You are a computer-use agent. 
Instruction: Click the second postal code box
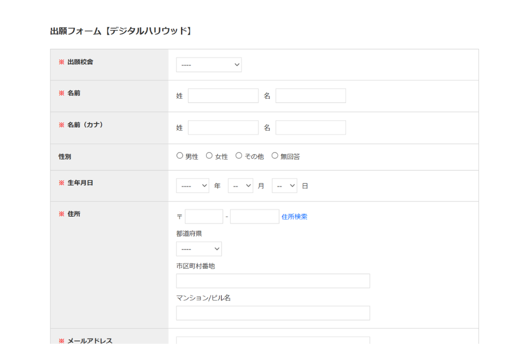tap(254, 216)
